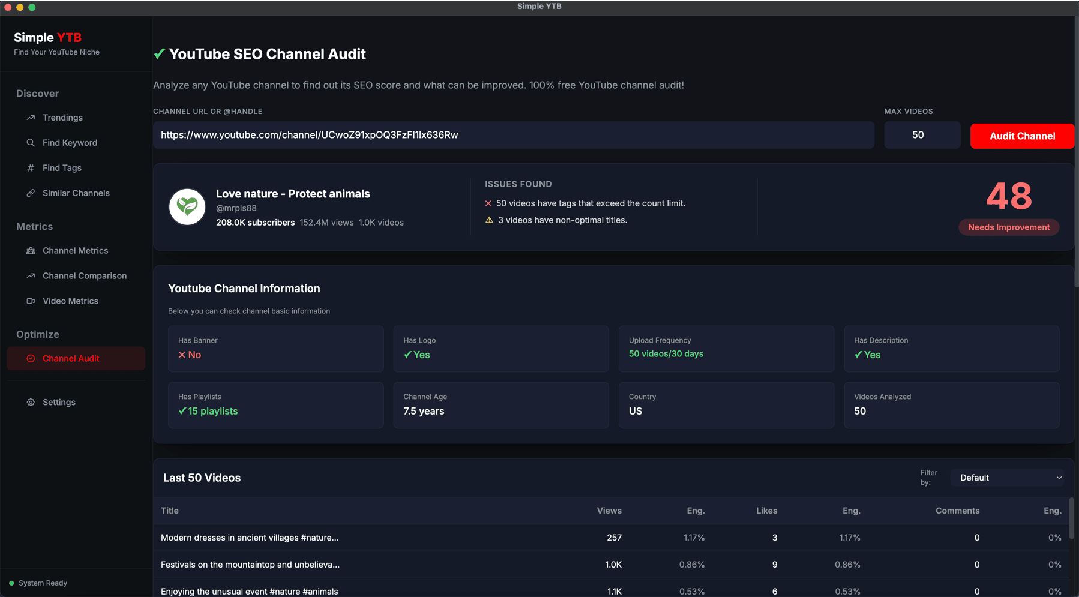Click the Video Metrics camera icon

(x=30, y=301)
